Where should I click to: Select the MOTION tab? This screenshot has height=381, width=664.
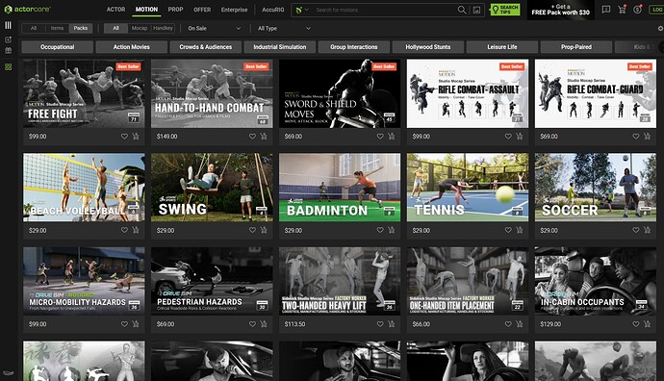(146, 10)
